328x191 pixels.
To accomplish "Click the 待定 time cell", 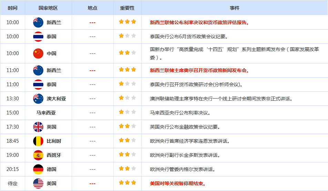I will 12,183.
